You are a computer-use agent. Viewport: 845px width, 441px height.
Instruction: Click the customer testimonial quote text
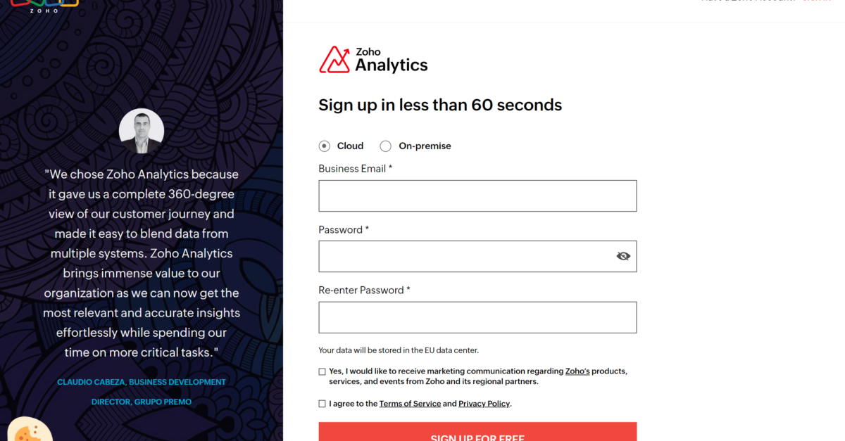[142, 263]
